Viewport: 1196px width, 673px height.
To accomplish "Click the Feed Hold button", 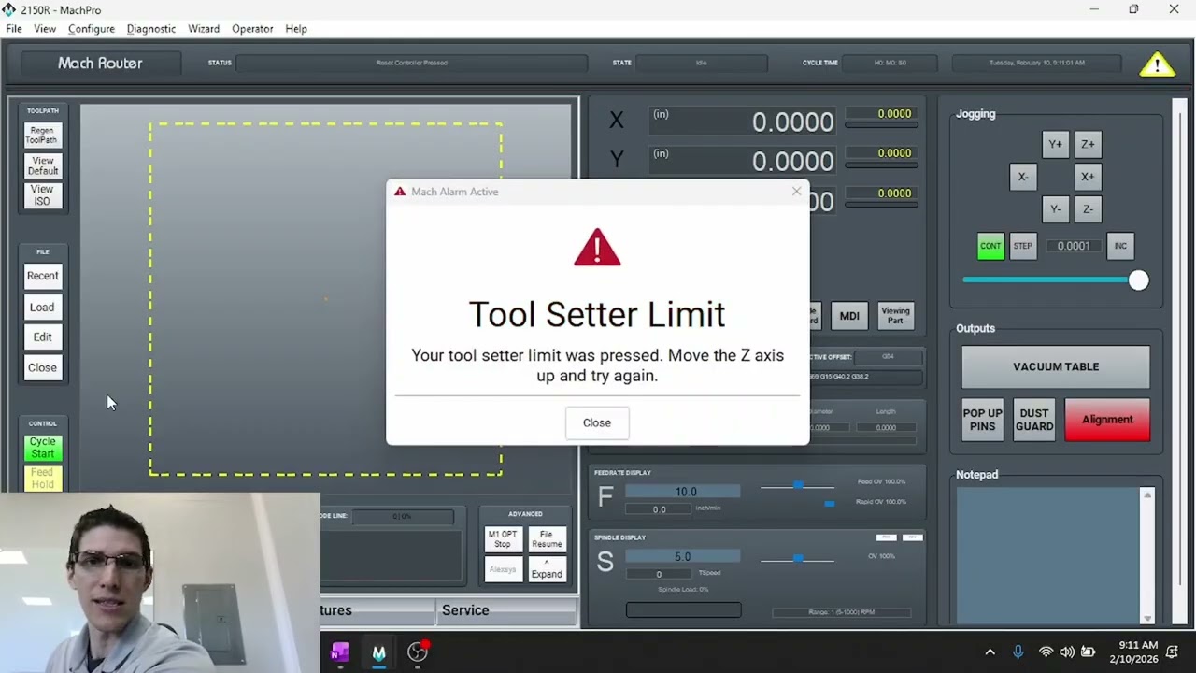I will pos(42,479).
